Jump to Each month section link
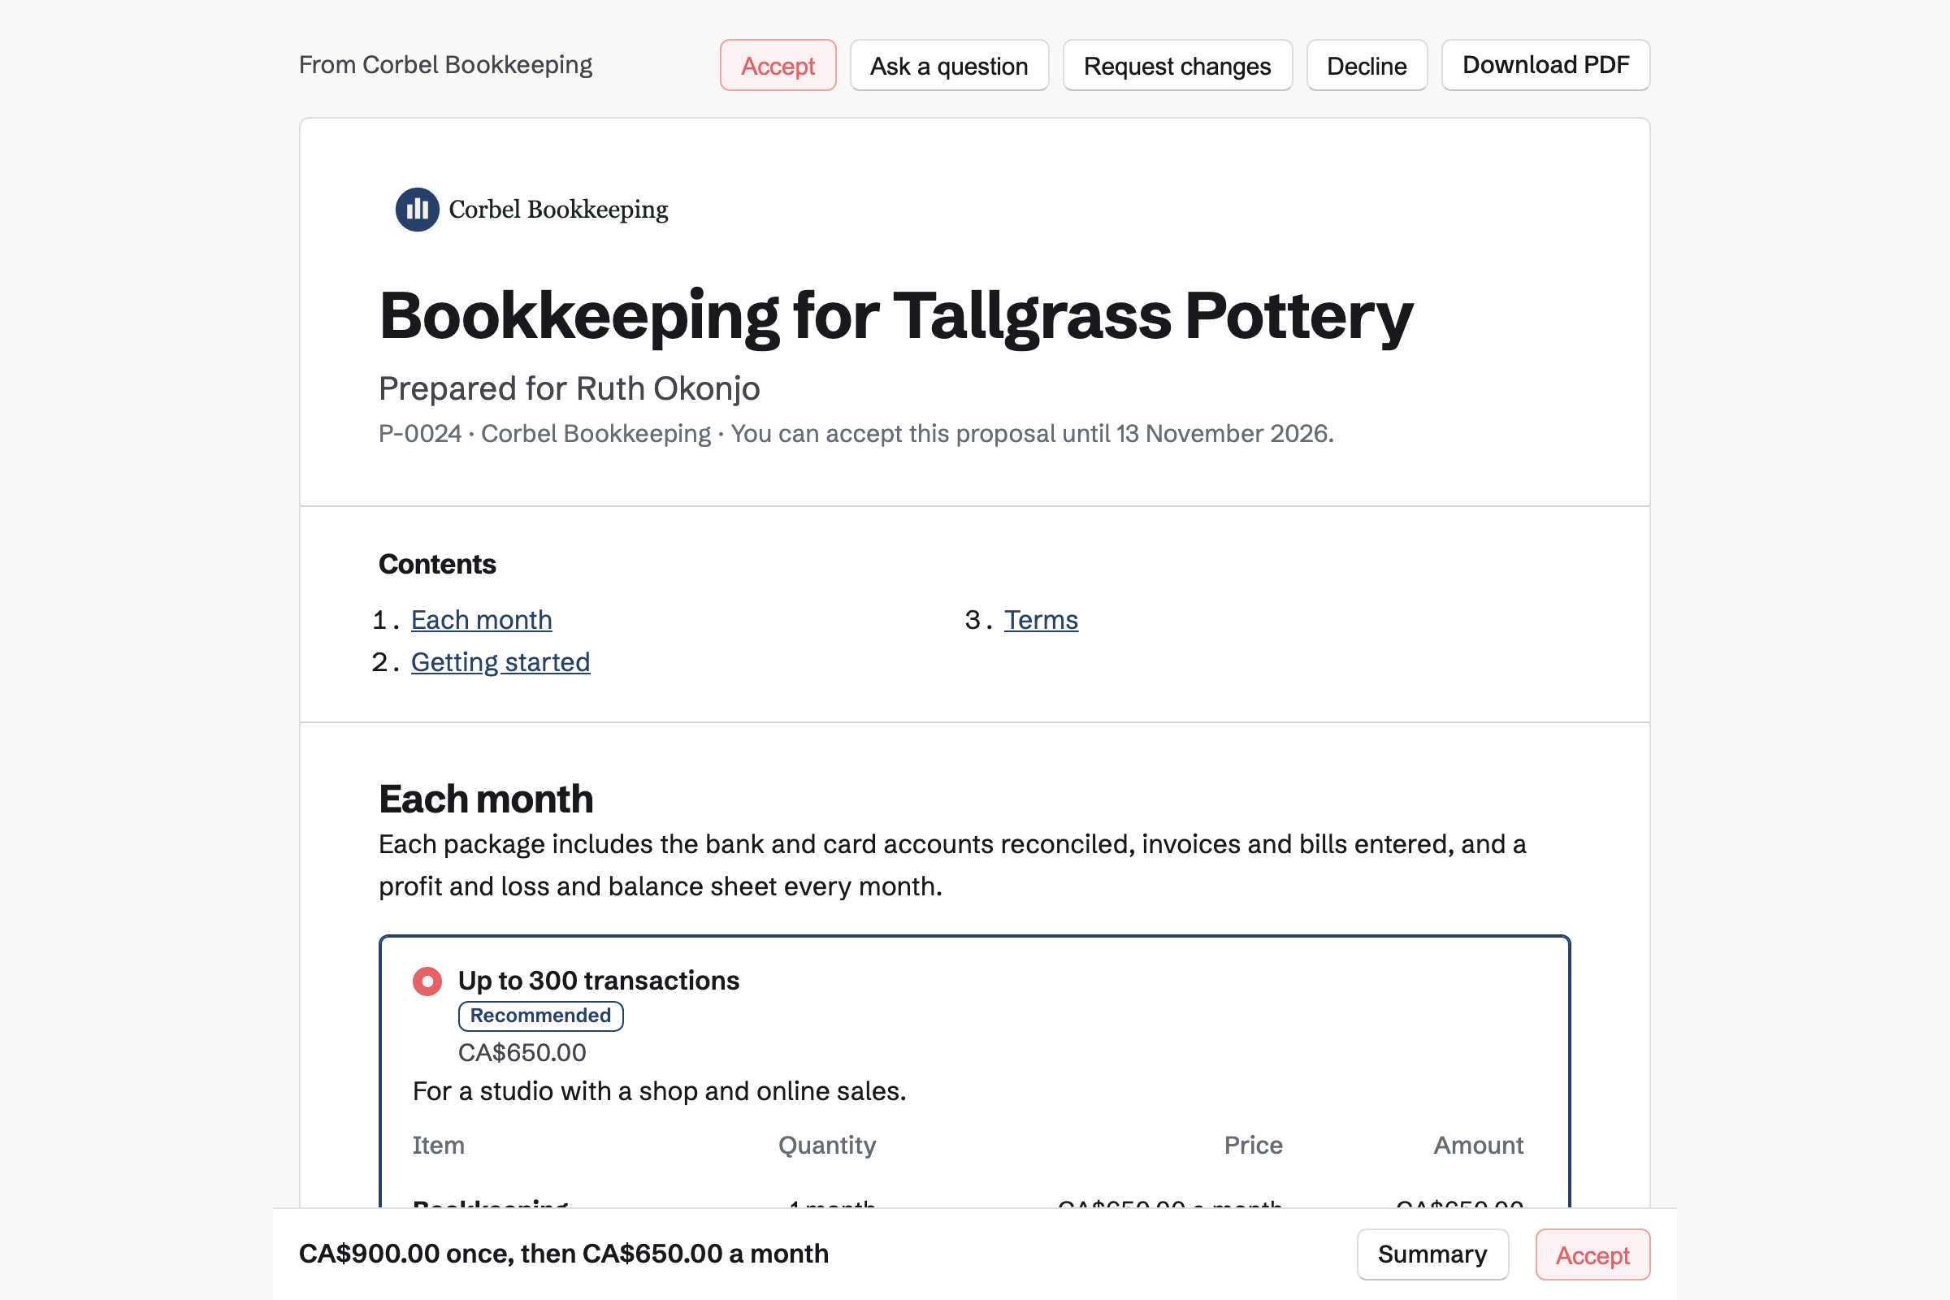 [x=481, y=620]
